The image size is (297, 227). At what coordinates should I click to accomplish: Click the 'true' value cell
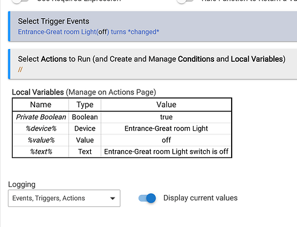[x=166, y=117]
